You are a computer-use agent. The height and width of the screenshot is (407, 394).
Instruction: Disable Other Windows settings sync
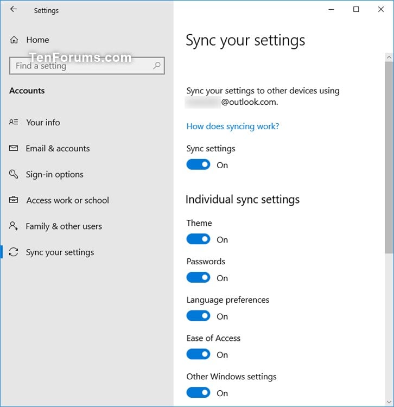[198, 393]
